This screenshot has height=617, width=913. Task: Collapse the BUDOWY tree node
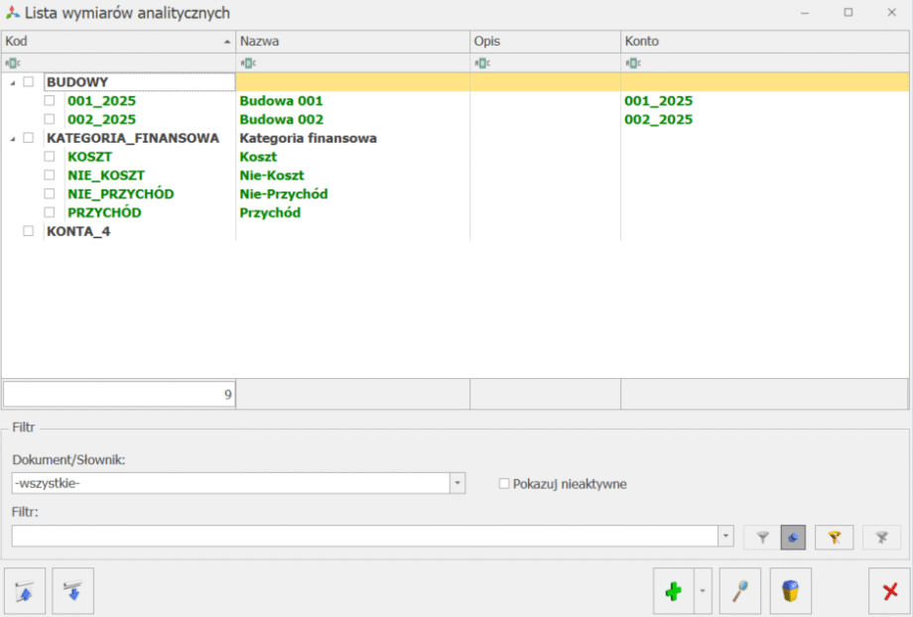pyautogui.click(x=12, y=82)
